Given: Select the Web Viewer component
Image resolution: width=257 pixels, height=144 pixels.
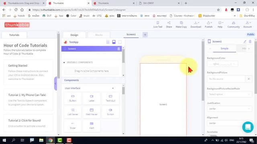Looking at the screenshot, I should click(x=92, y=112).
